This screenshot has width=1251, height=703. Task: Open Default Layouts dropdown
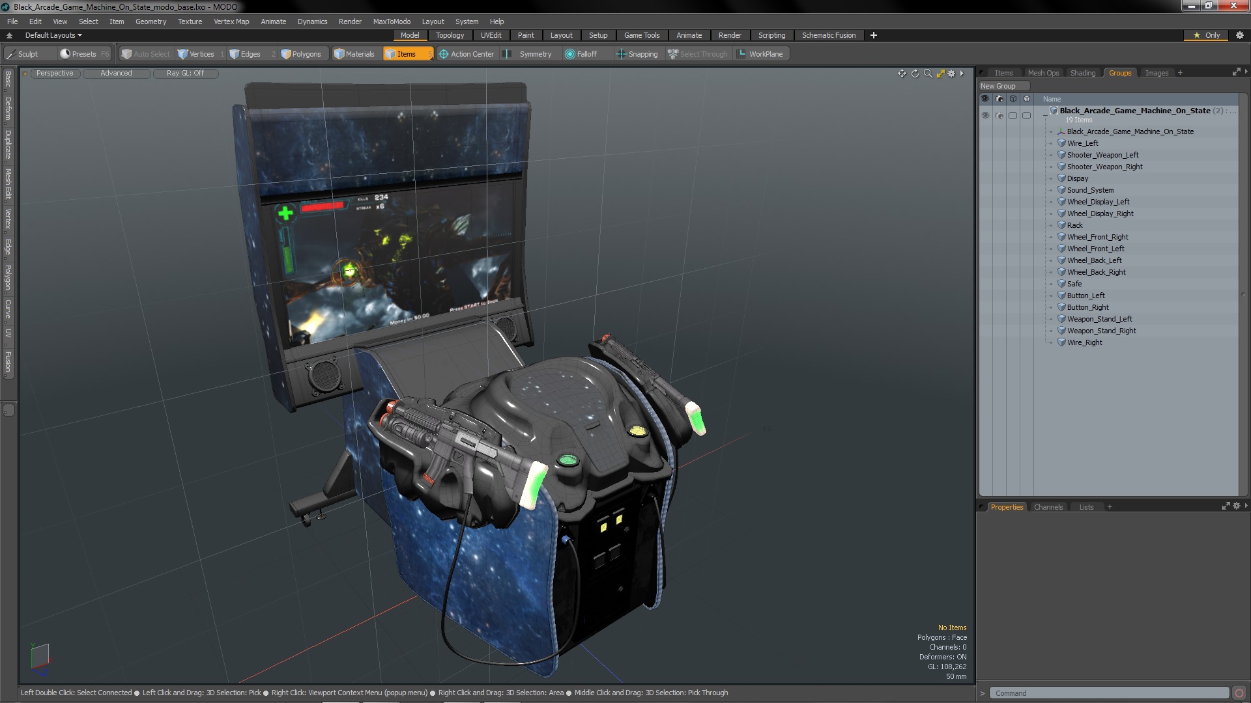[x=53, y=35]
